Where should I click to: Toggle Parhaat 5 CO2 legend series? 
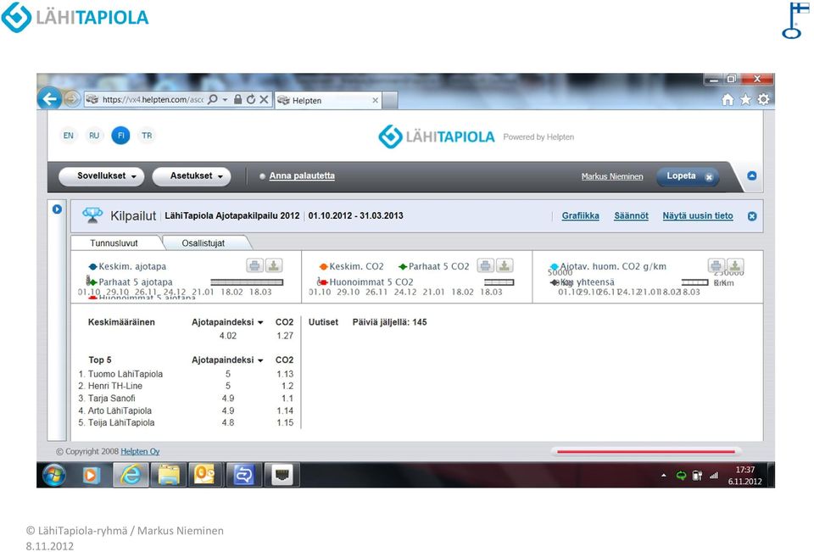pyautogui.click(x=433, y=266)
